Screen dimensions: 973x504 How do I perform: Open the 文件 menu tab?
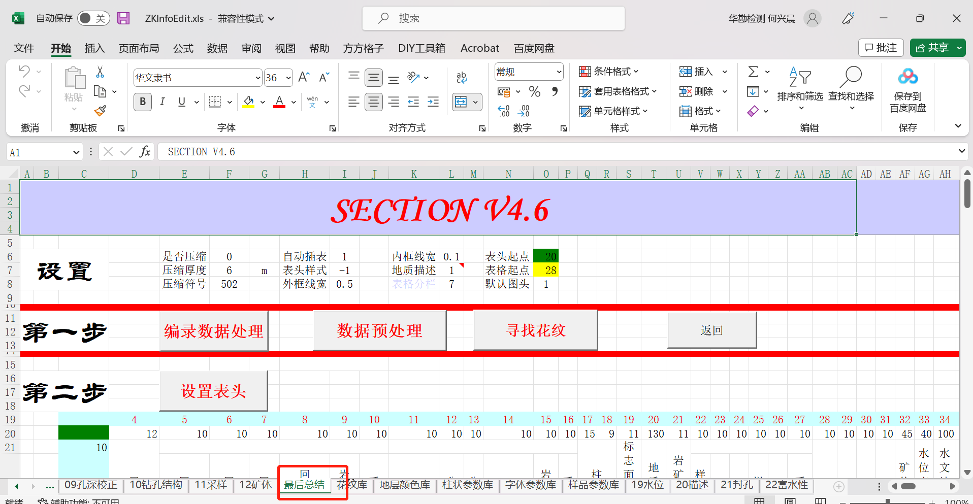tap(24, 48)
